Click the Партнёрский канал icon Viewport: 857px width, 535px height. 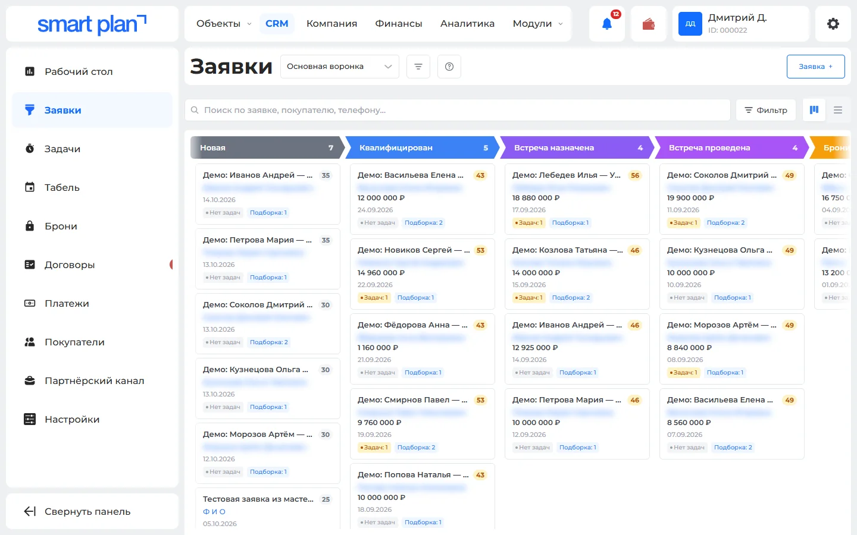[x=30, y=380]
